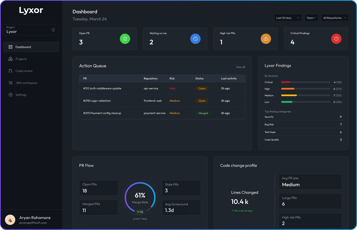Click the frontend-web repository cell
Screen dimensions: 357x230
point(153,101)
